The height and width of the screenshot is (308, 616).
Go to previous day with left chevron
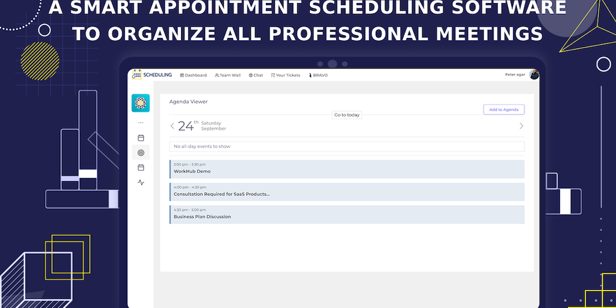(x=173, y=126)
